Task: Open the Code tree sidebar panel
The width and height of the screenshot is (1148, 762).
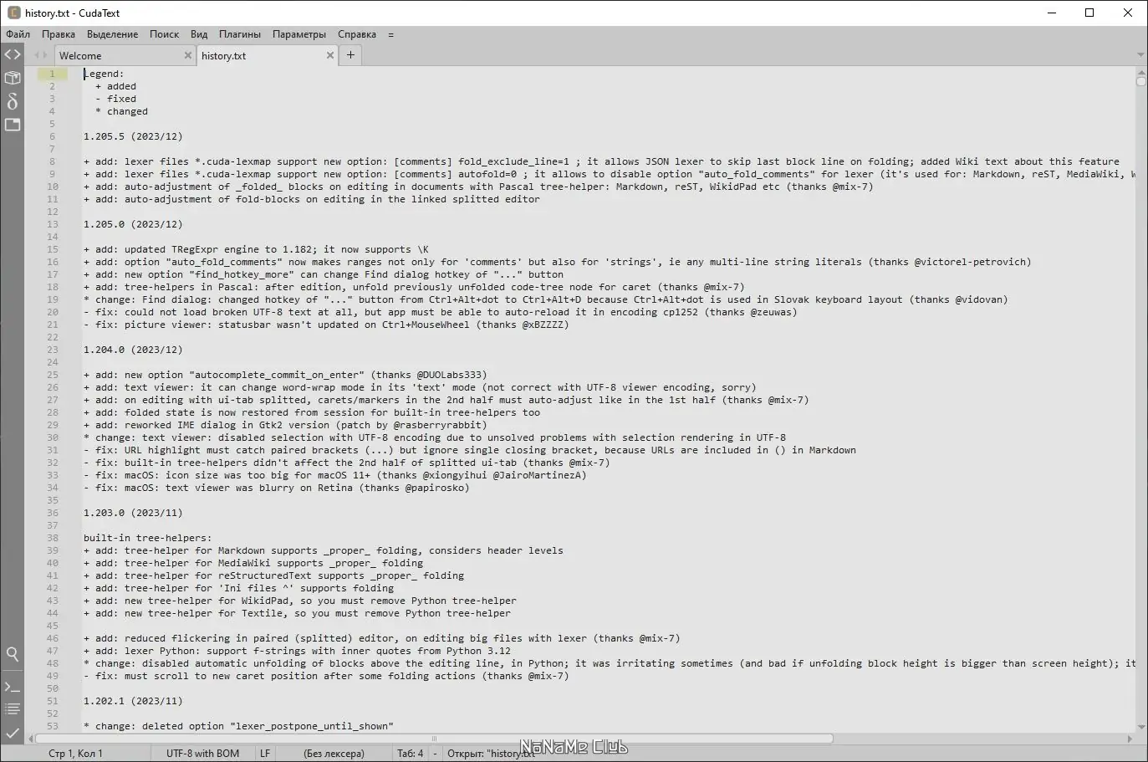Action: [x=13, y=54]
